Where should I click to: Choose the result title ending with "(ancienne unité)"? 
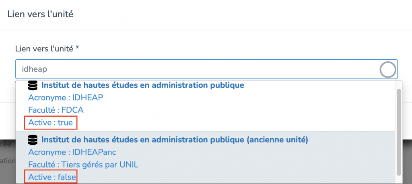(x=175, y=140)
